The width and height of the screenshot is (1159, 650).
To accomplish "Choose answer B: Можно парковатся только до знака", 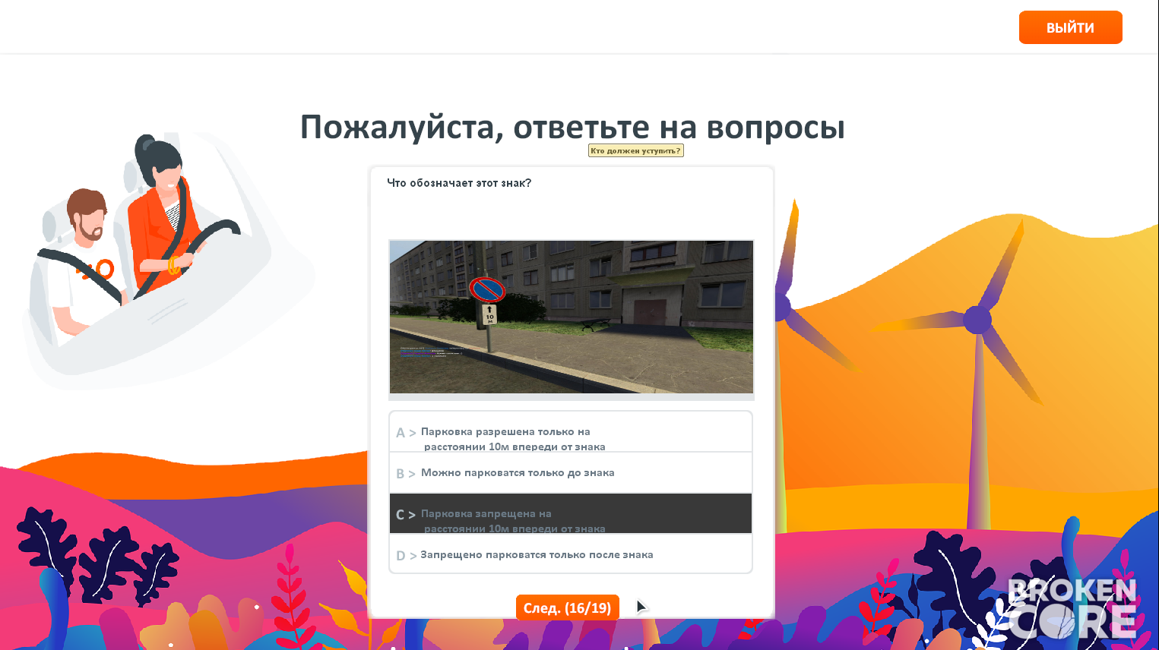I will [571, 473].
